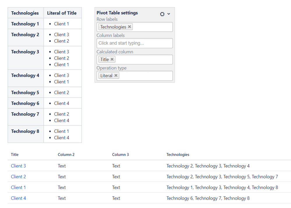Open the Client 4 link

tap(18, 198)
